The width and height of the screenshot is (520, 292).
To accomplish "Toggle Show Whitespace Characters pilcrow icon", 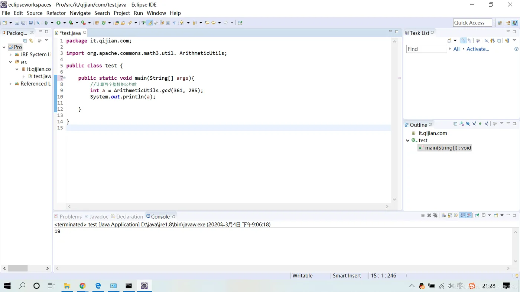I will pos(174,23).
